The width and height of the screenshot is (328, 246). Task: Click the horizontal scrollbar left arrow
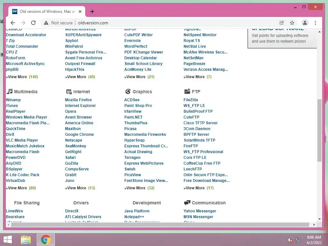8,225
